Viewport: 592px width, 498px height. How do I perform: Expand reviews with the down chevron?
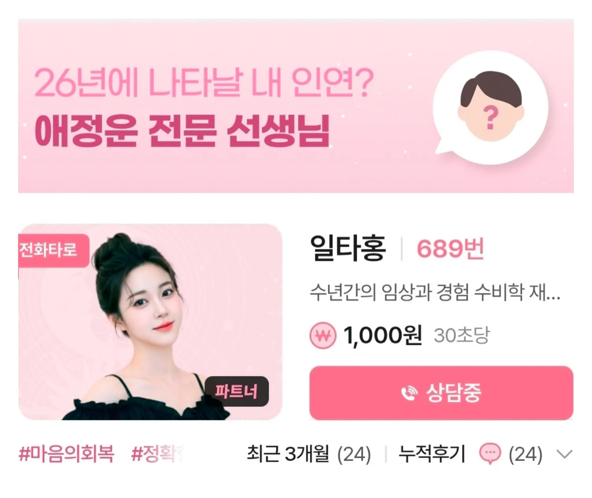pyautogui.click(x=564, y=455)
